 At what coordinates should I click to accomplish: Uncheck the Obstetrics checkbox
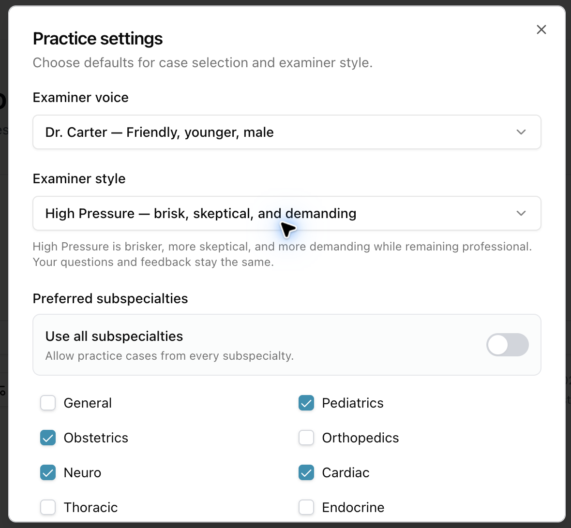[x=48, y=438]
